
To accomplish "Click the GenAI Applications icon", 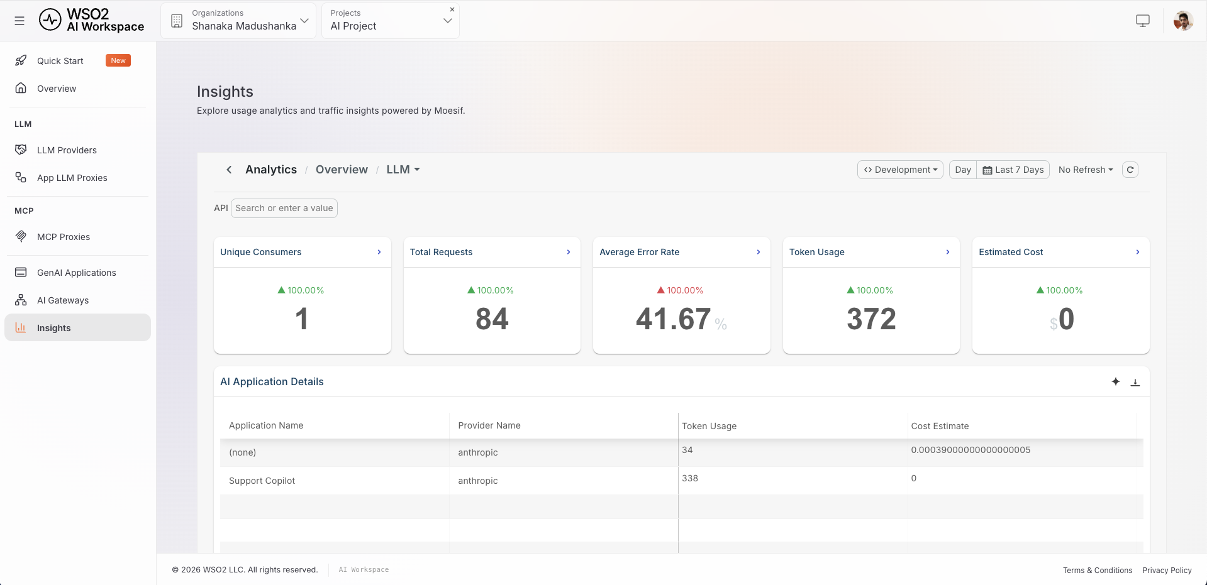I will click(x=21, y=272).
